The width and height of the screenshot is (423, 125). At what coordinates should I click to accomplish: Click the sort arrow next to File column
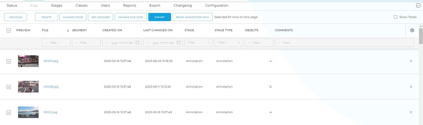(x=68, y=30)
